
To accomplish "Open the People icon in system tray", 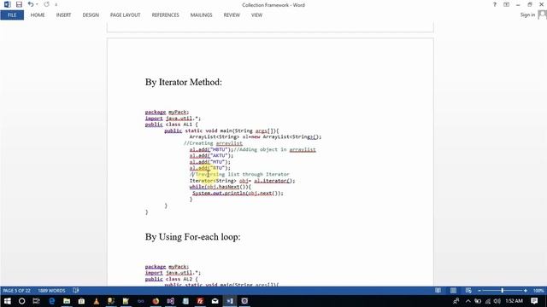I will pyautogui.click(x=456, y=301).
